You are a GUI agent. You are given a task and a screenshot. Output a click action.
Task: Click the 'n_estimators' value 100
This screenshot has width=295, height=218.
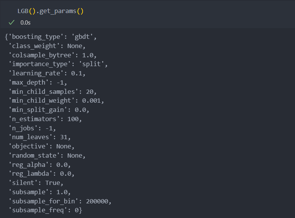[73, 119]
